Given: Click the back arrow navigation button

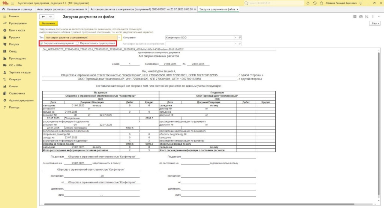Looking at the screenshot, I should pos(43,16).
